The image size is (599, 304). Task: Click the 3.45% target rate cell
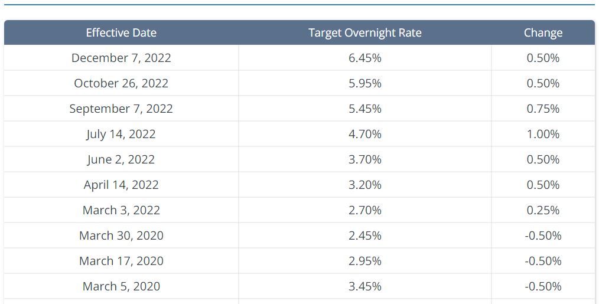tap(365, 286)
